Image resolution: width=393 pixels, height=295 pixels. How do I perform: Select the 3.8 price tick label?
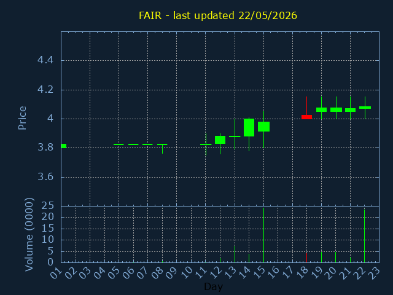coord(45,147)
